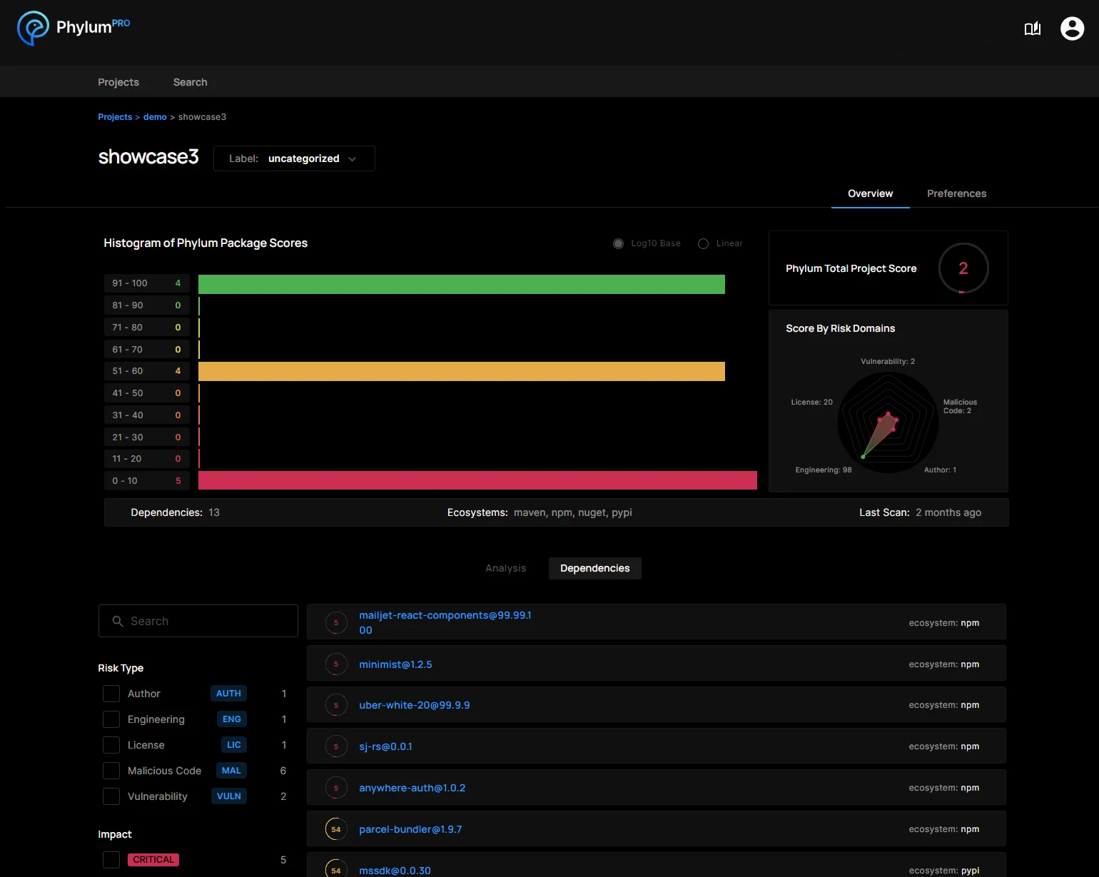Viewport: 1099px width, 877px height.
Task: Open parcel-bundler@1.9.7 package link
Action: (x=410, y=829)
